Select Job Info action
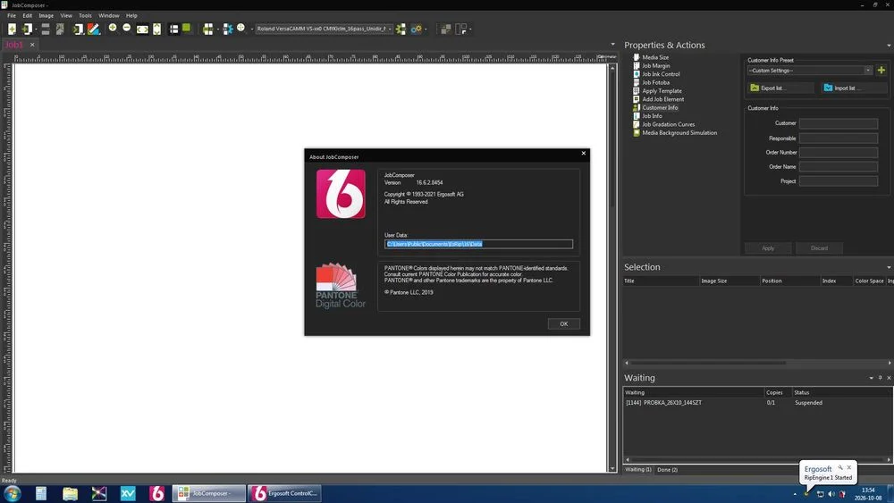Image resolution: width=894 pixels, height=503 pixels. tap(652, 116)
